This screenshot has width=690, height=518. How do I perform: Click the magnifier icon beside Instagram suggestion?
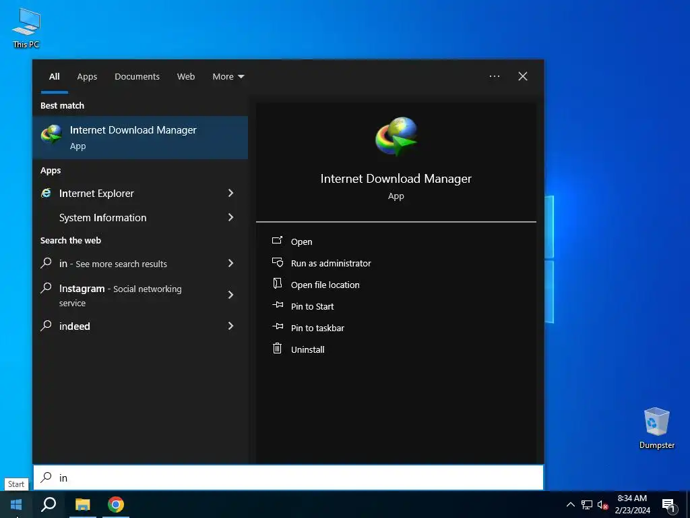[x=46, y=288]
